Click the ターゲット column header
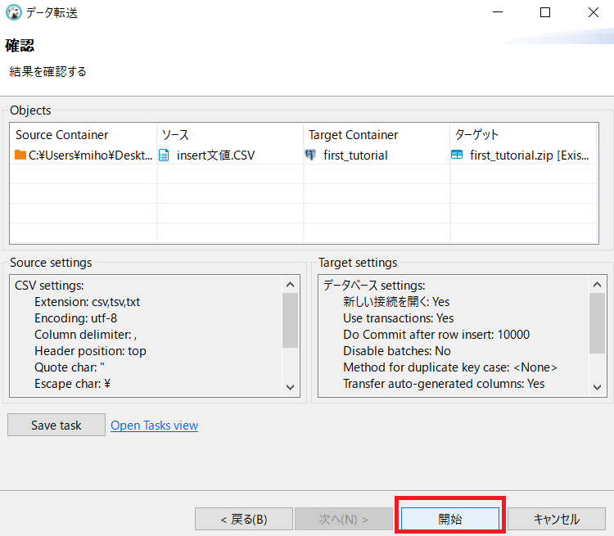Image resolution: width=614 pixels, height=536 pixels. [523, 135]
